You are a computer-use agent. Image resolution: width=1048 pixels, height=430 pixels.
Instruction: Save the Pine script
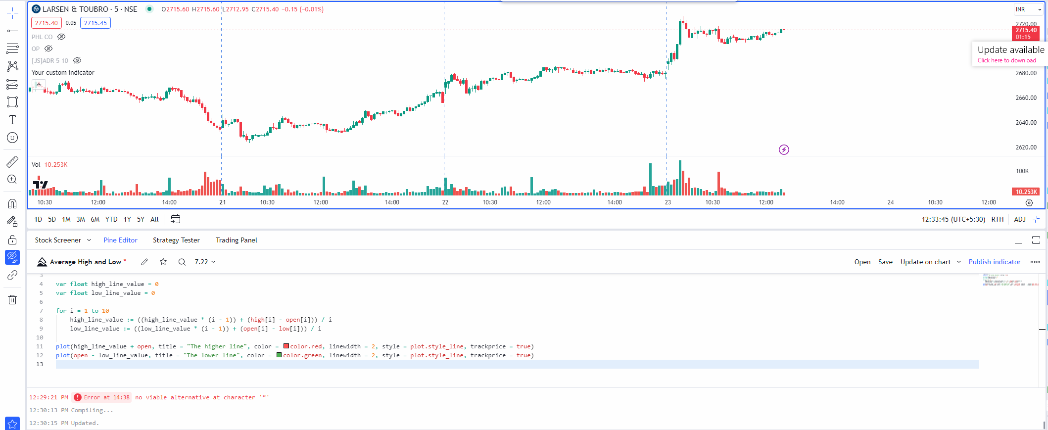(885, 262)
